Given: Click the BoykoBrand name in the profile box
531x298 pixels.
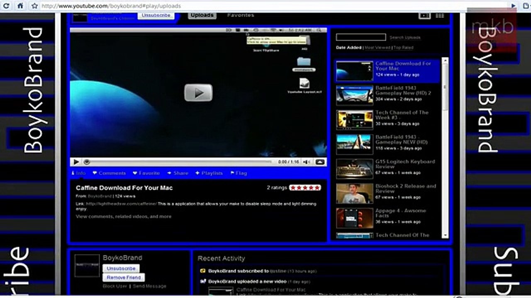Looking at the screenshot, I should 122,258.
